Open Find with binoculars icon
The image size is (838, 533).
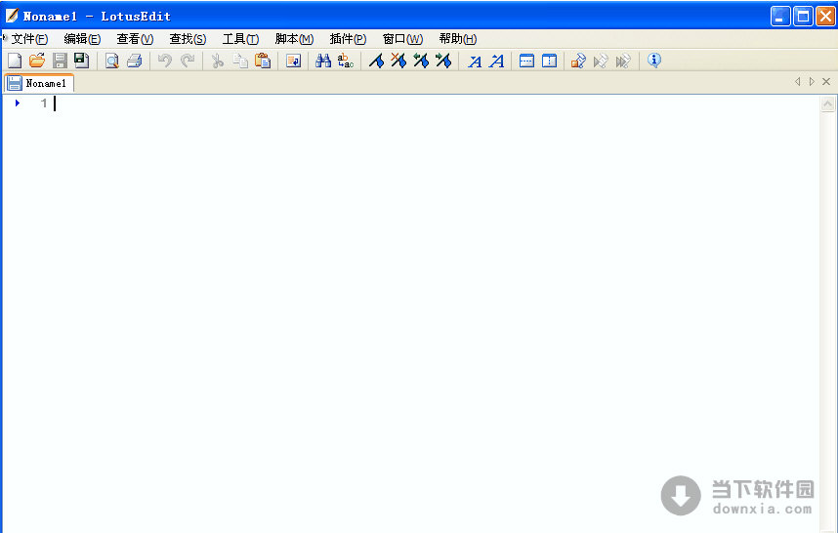(323, 61)
